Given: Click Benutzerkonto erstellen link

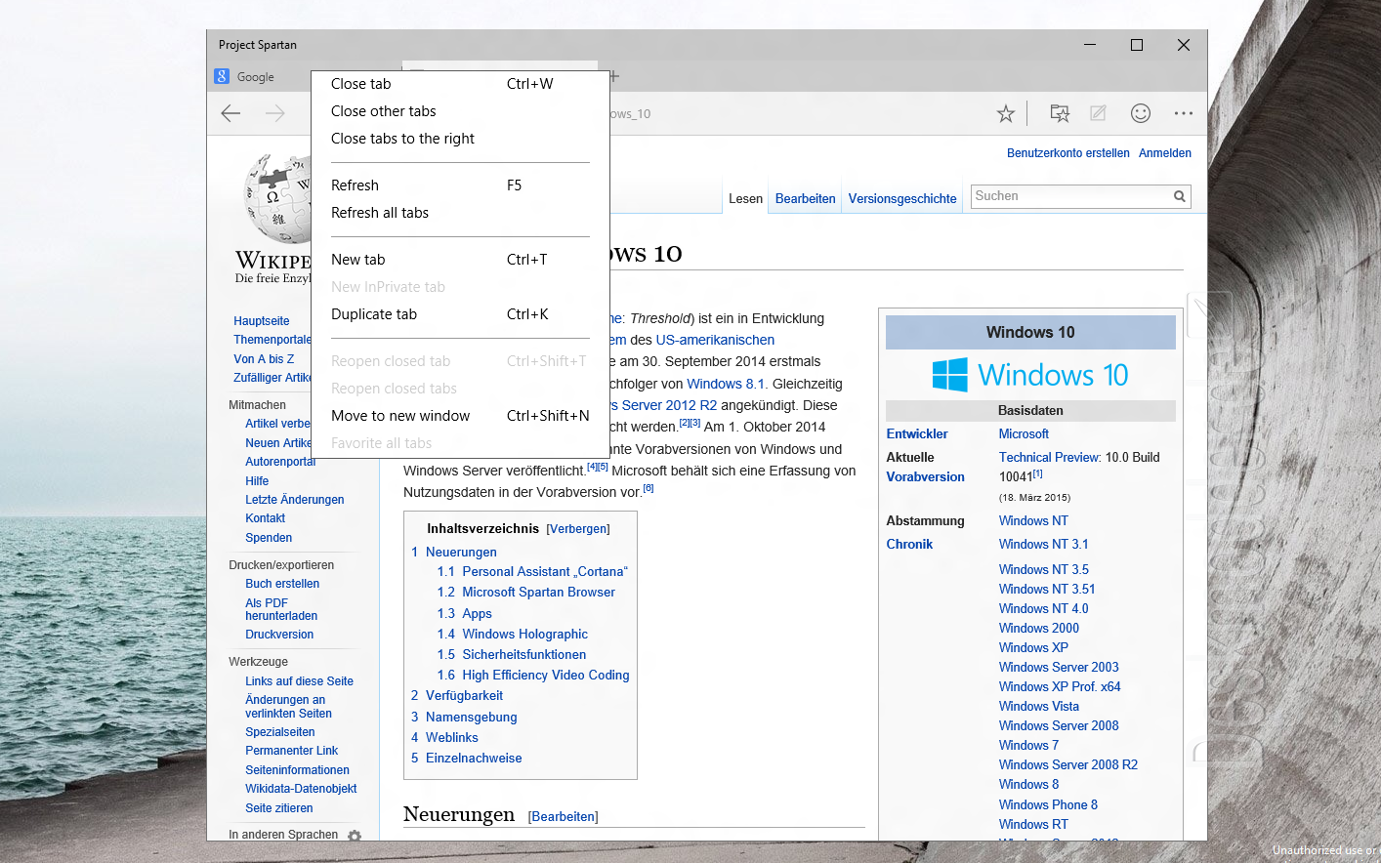Looking at the screenshot, I should (1068, 153).
